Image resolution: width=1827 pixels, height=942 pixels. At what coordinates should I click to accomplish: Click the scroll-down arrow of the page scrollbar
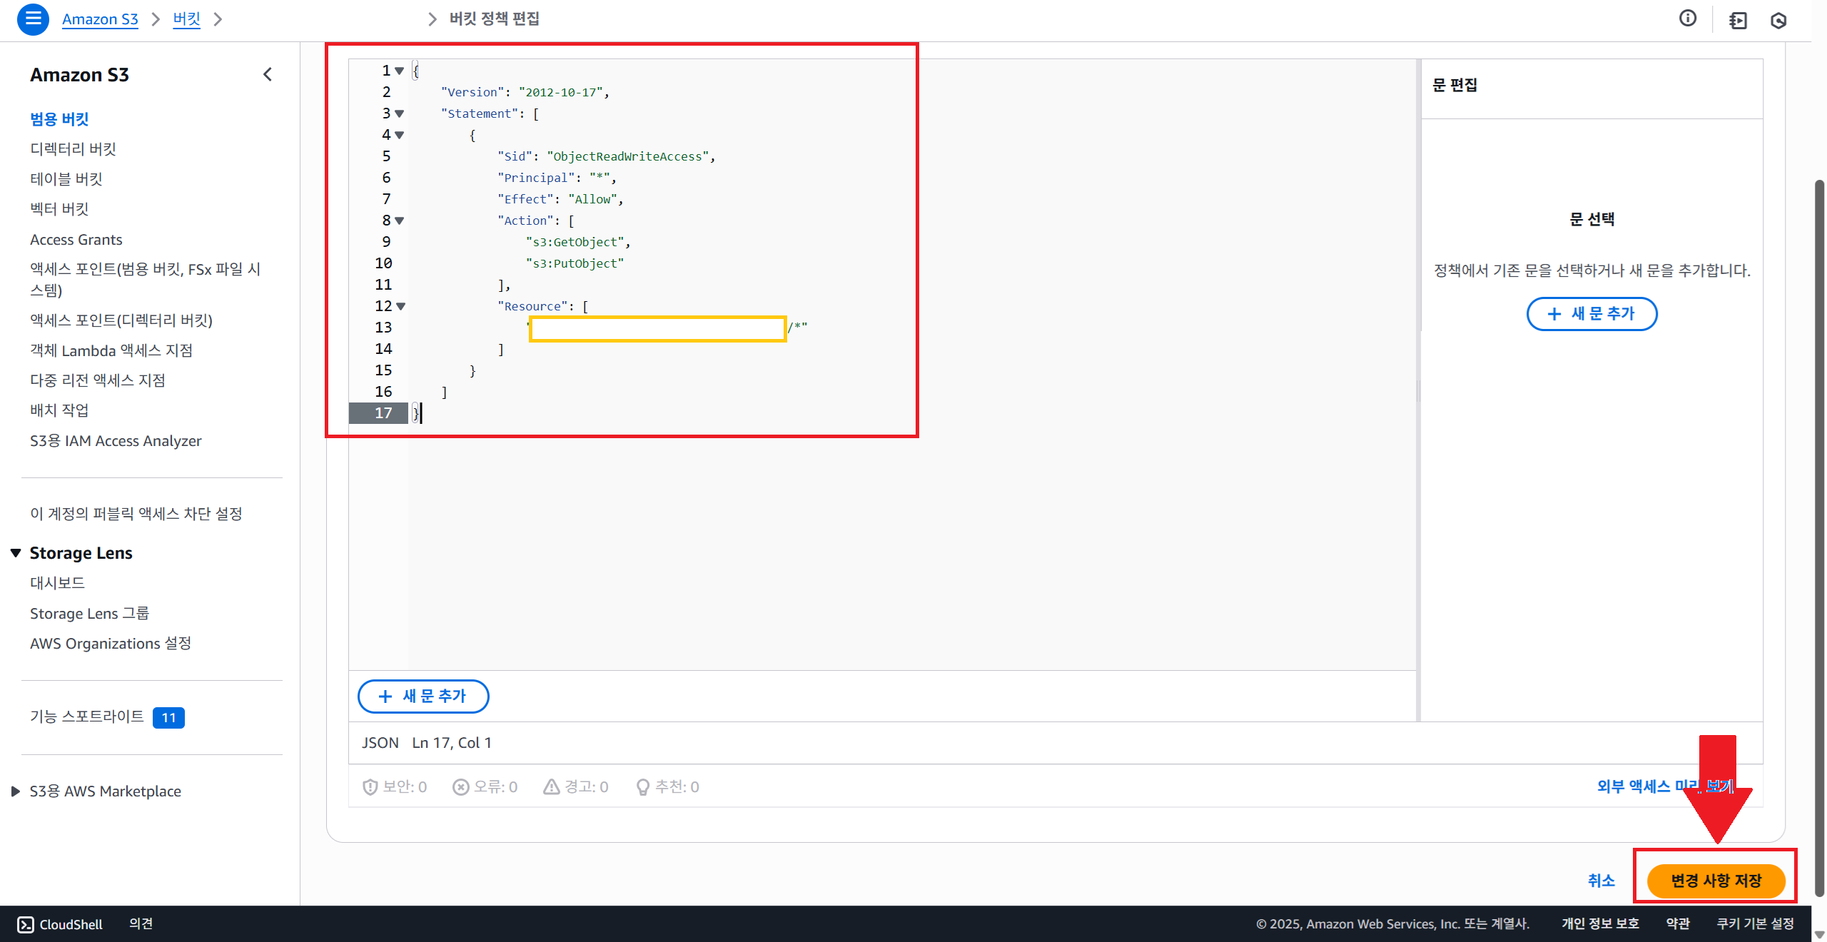click(x=1819, y=935)
